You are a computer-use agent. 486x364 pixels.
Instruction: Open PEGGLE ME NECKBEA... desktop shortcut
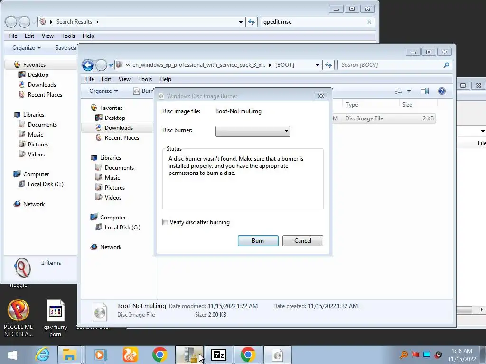19,318
